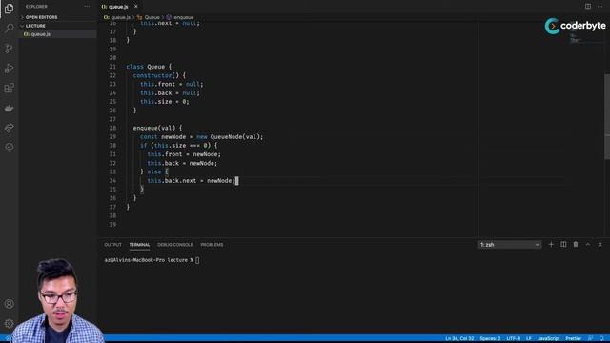
Task: Create a new terminal with plus icon
Action: (x=551, y=245)
